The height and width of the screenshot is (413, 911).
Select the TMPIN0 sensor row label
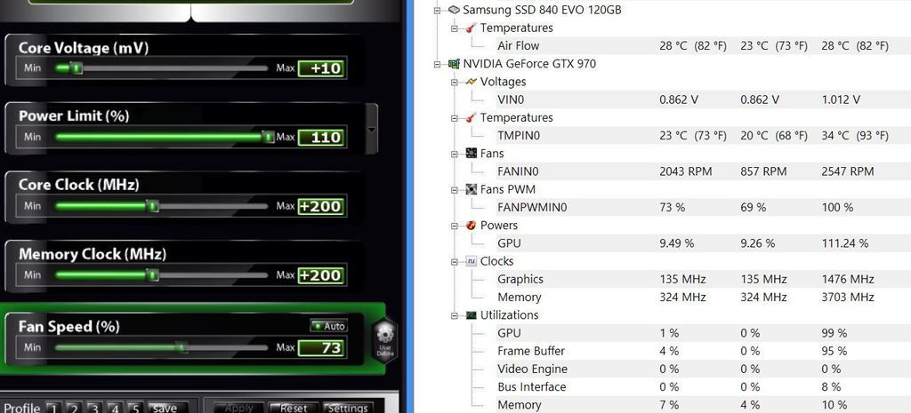519,136
